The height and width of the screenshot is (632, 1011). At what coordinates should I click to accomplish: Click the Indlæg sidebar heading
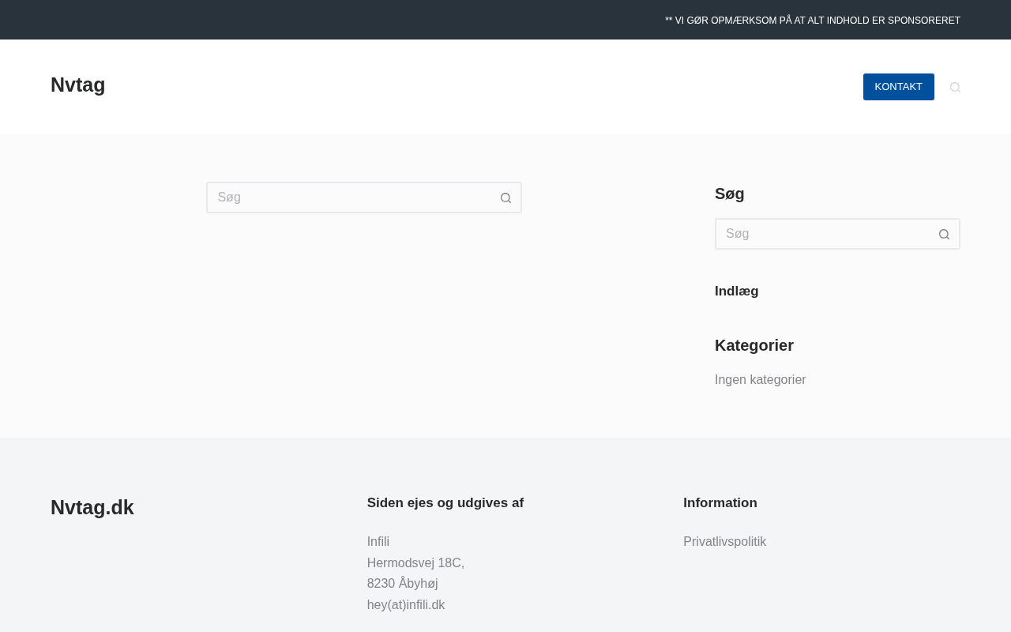pos(736,292)
